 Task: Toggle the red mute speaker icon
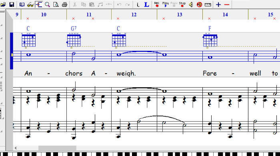(x=200, y=5)
